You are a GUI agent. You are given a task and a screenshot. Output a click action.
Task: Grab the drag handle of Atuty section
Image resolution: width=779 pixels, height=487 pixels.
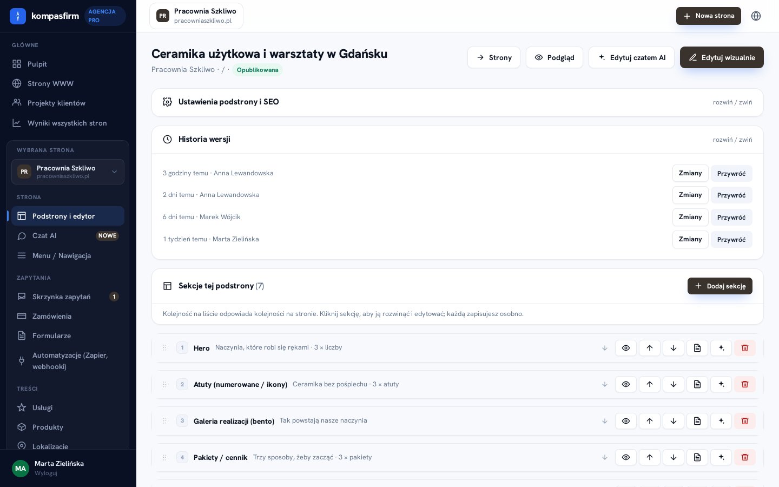[164, 384]
